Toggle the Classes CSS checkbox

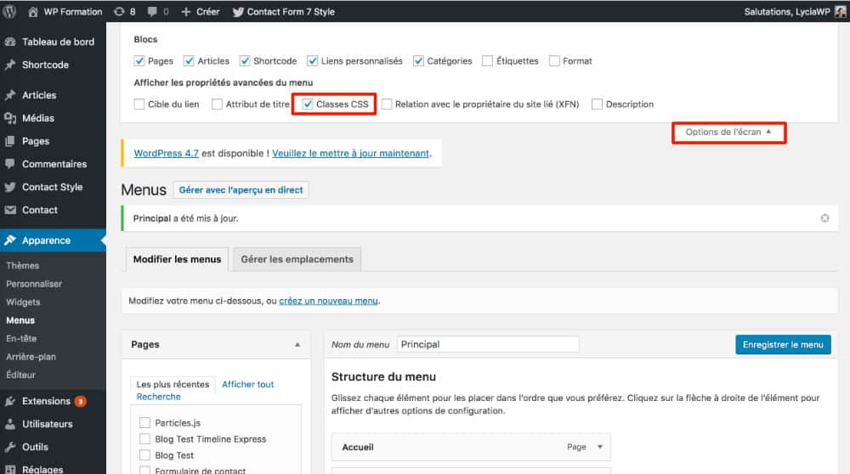click(308, 104)
